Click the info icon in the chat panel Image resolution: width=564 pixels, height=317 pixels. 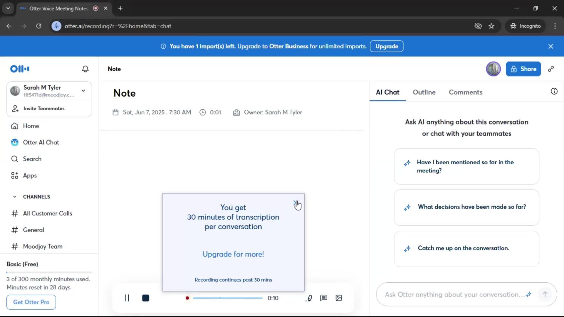coord(554,91)
